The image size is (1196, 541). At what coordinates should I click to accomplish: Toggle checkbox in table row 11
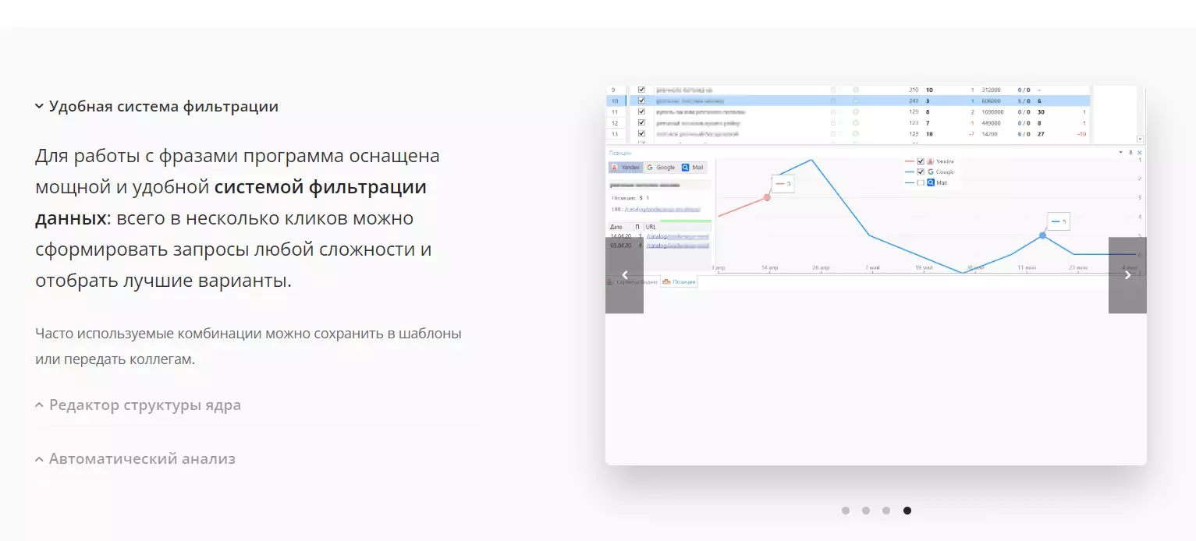pos(641,111)
